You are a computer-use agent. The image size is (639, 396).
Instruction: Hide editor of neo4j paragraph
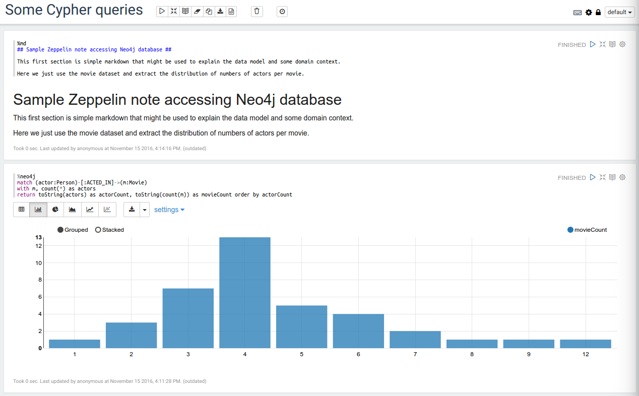point(602,177)
